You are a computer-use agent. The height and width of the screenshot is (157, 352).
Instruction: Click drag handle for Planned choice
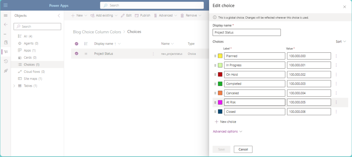pos(215,56)
